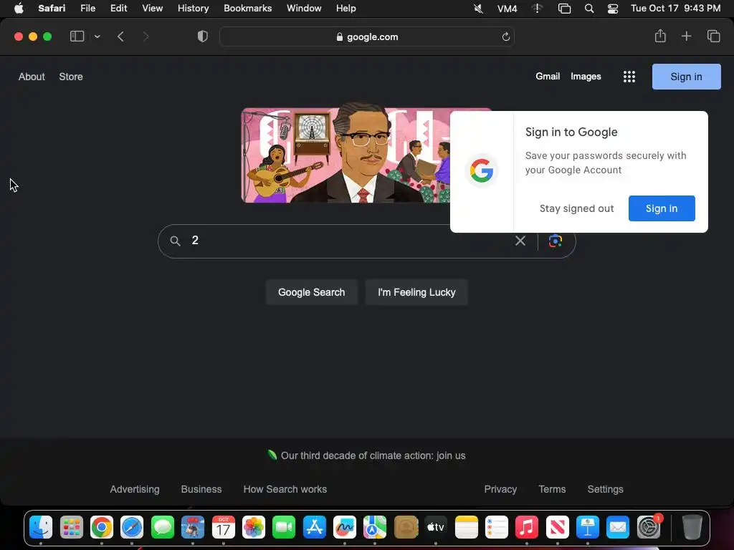
Task: Open the Privacy footer link
Action: point(500,489)
